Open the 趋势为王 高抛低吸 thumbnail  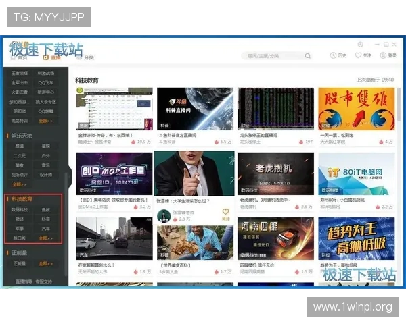tap(357, 238)
